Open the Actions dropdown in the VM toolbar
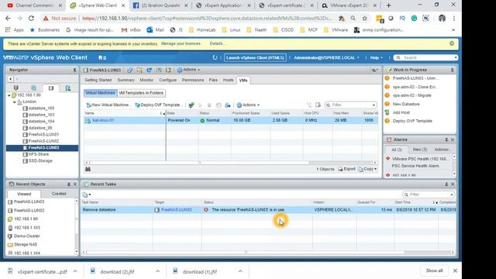Screen dimensions: 496x279 pos(248,105)
